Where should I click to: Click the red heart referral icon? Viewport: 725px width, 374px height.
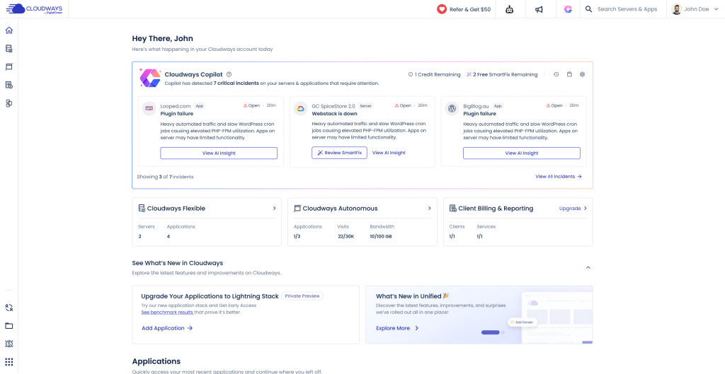(442, 9)
